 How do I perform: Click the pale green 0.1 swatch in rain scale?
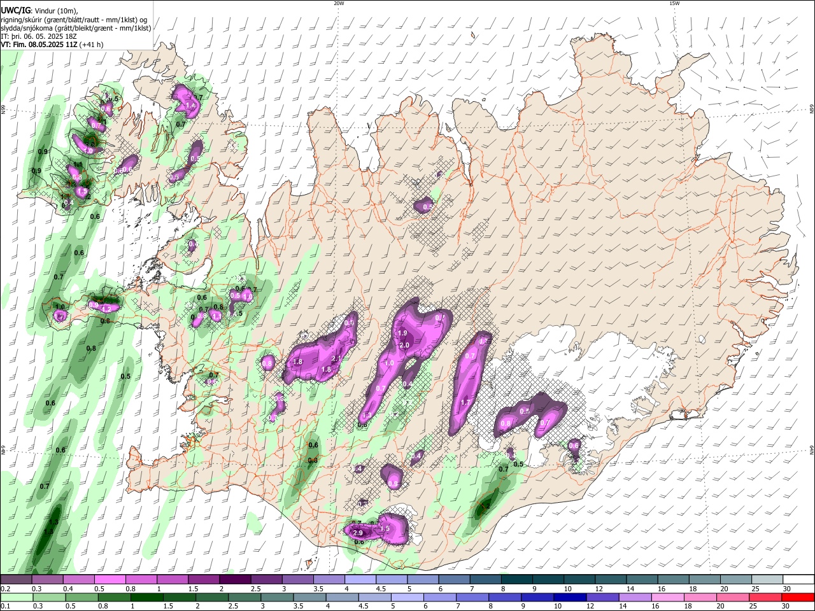16,597
